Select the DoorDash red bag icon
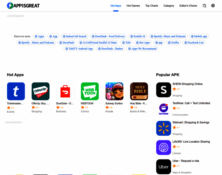This screenshot has height=175, width=222. [65, 91]
